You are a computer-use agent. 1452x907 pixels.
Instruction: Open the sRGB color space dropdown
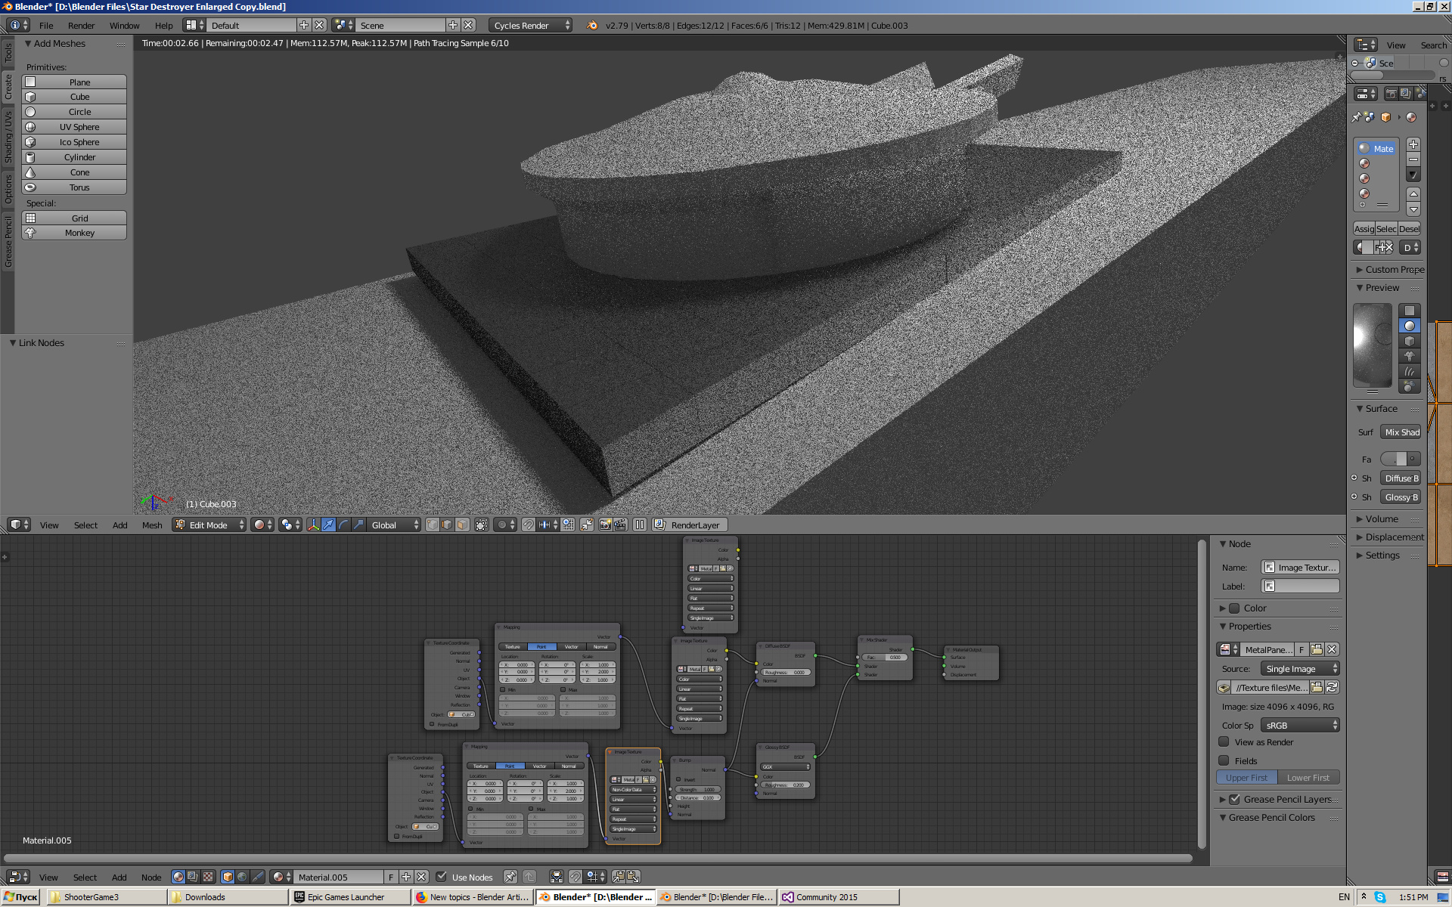point(1300,726)
